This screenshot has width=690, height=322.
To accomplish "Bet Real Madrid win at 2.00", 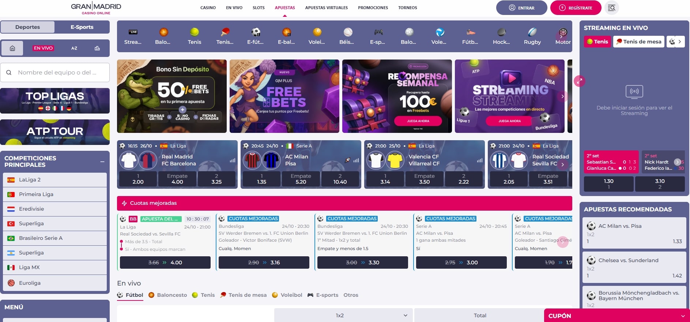I will click(x=138, y=179).
